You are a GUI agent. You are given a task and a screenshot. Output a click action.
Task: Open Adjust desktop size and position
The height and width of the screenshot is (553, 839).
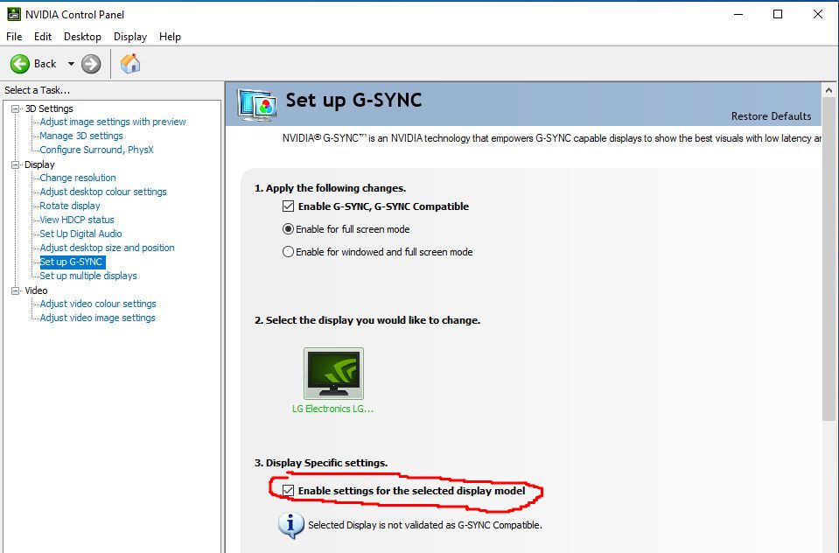107,248
